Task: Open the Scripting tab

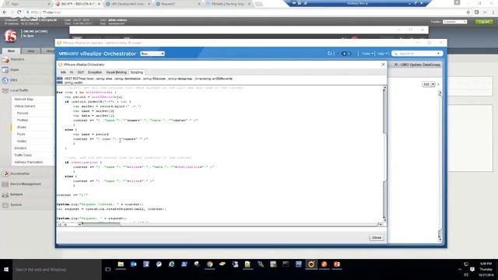Action: 137,72
